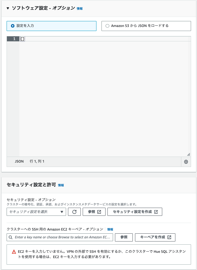Click 参照 button beside key pair field
197x270 pixels.
124,237
